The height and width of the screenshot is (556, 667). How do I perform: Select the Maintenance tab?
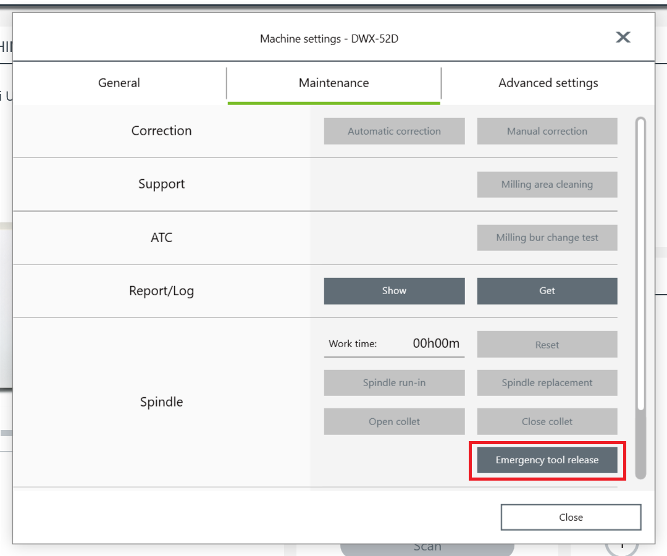(334, 83)
